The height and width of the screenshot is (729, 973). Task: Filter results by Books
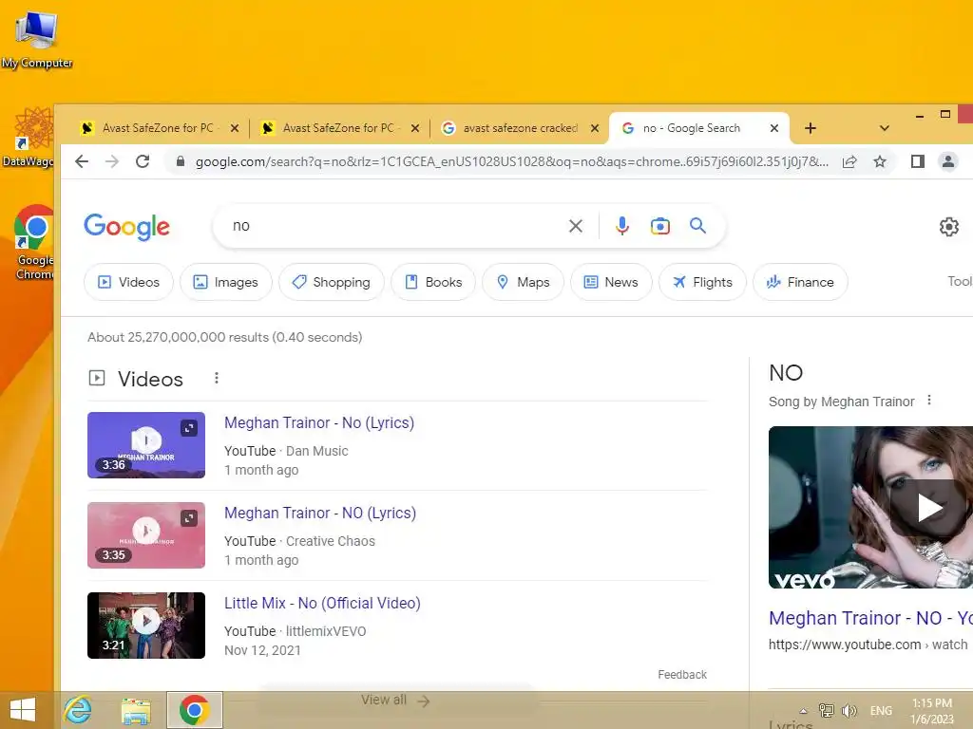(433, 282)
